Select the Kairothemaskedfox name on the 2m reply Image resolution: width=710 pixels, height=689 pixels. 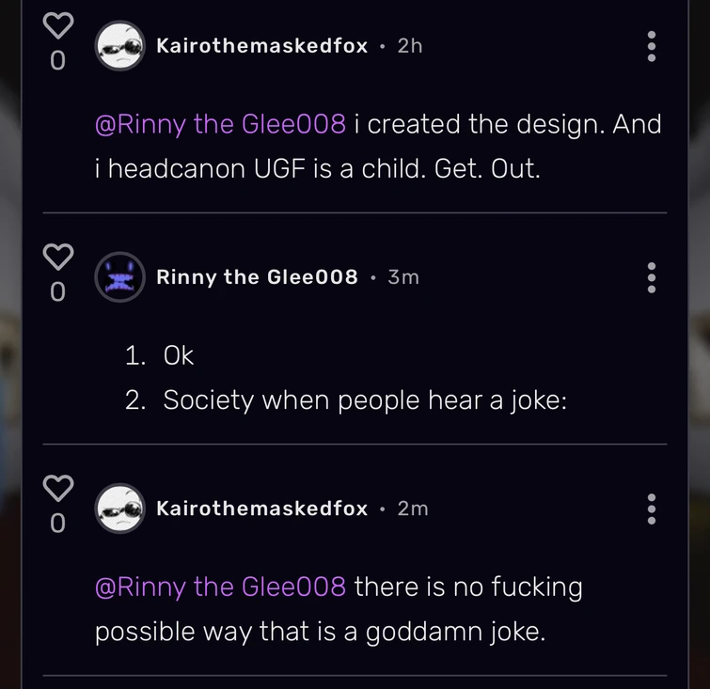coord(261,509)
